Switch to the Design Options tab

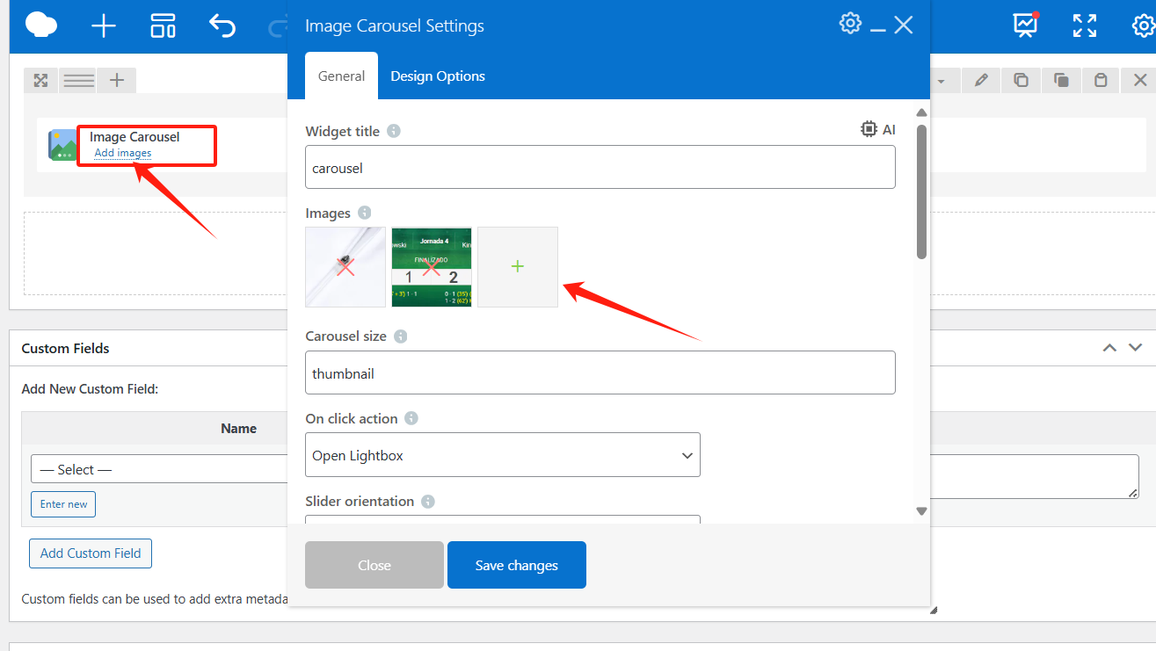coord(438,76)
